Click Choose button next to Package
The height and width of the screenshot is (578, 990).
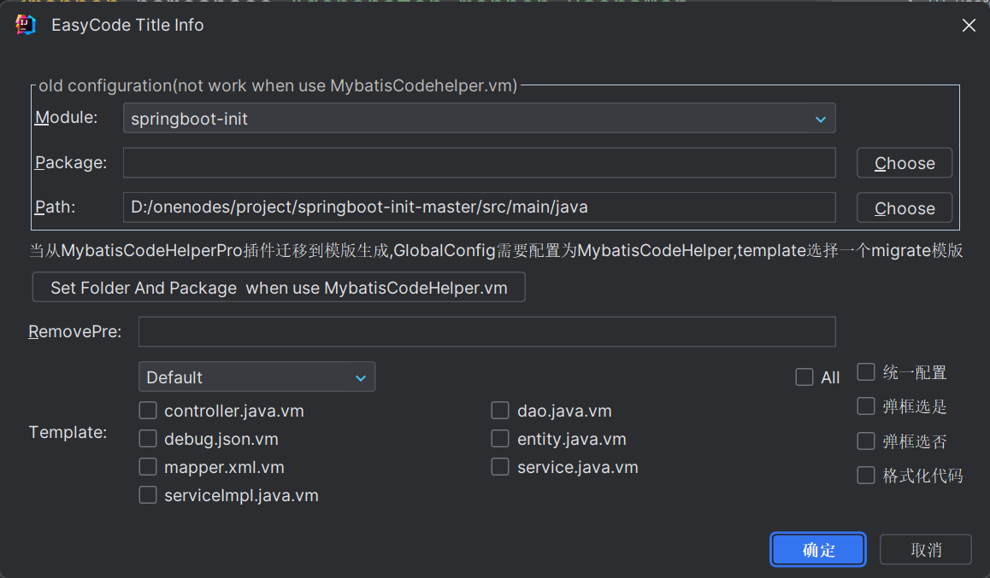pyautogui.click(x=905, y=163)
